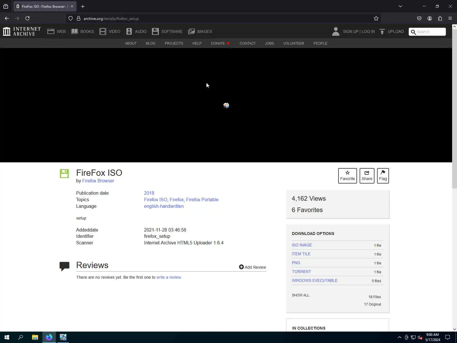Viewport: 457px width, 343px height.
Task: Click the Firefox Browser author link
Action: click(98, 181)
